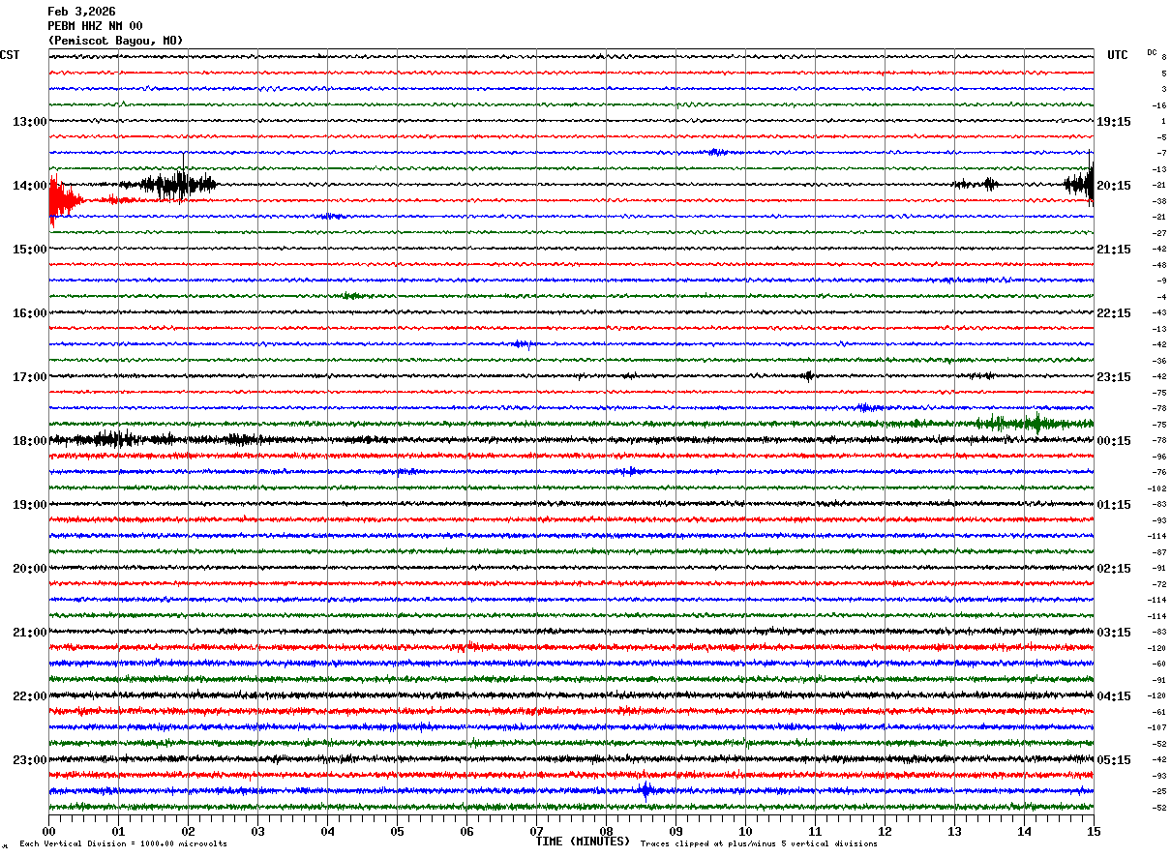The width and height of the screenshot is (1171, 857).
Task: Click minute tick label 15 on x-axis
Action: click(x=1094, y=831)
